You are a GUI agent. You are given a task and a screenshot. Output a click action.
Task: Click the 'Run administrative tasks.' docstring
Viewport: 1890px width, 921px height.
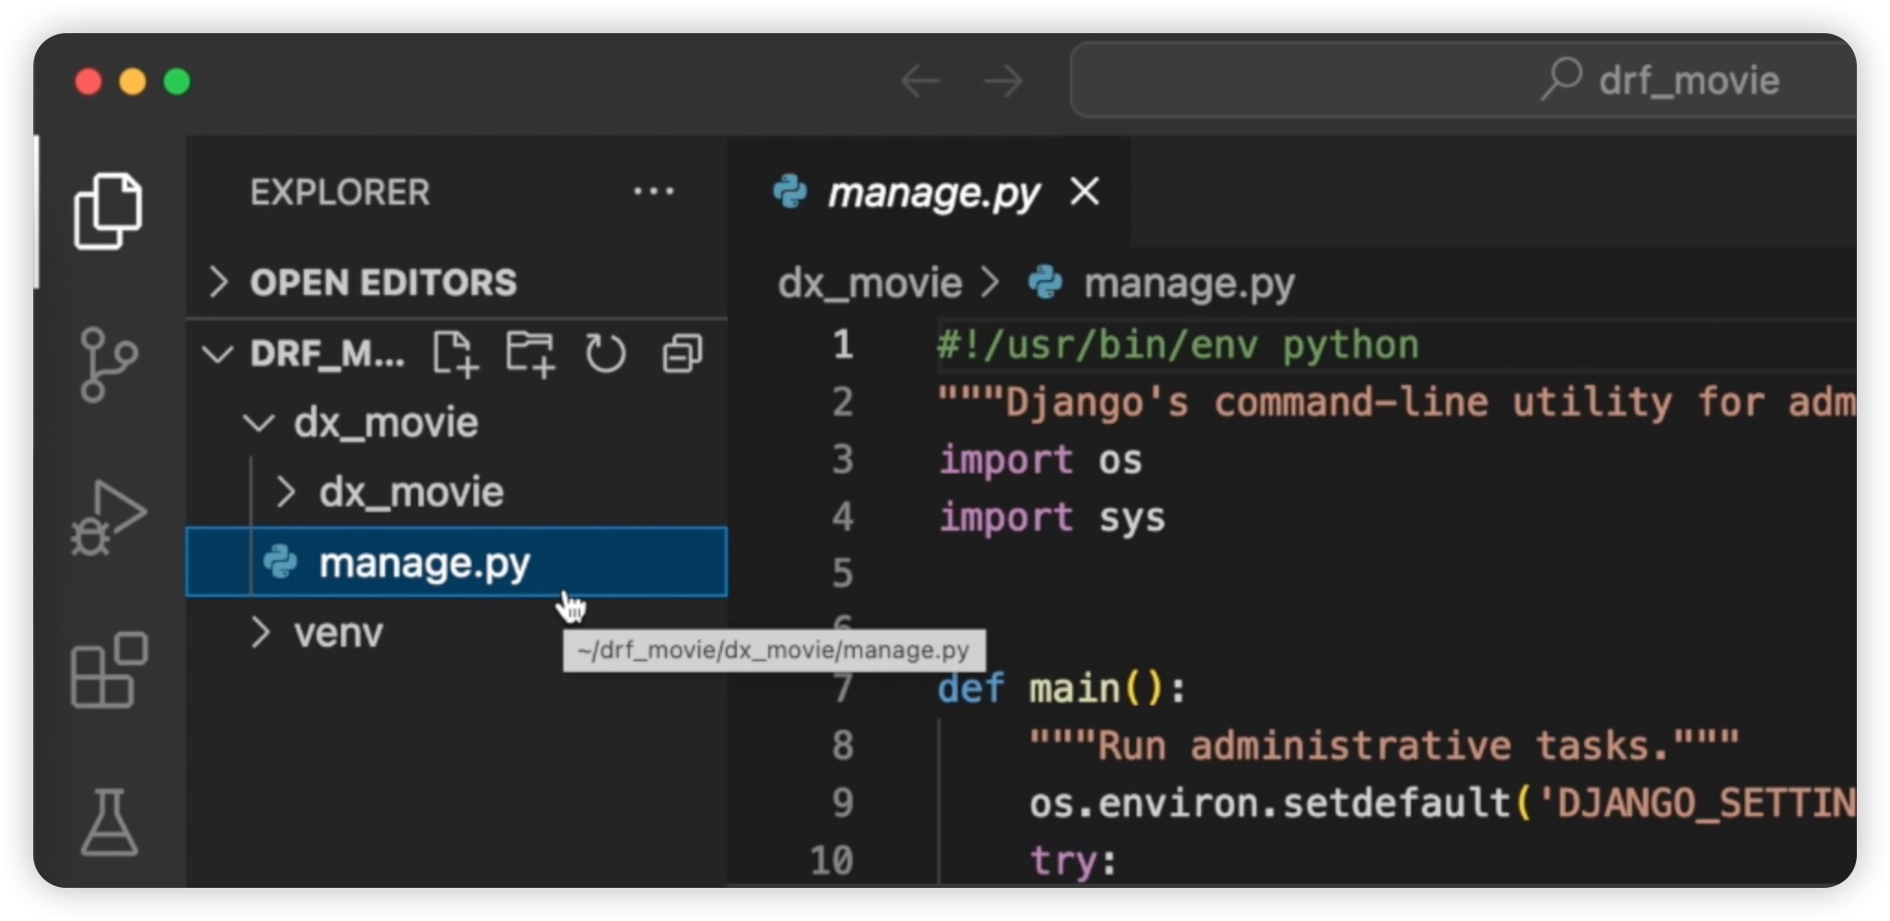tap(1383, 746)
